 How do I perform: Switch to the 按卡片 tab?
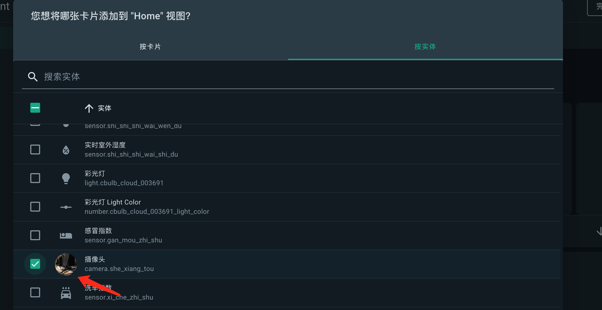[x=150, y=47]
